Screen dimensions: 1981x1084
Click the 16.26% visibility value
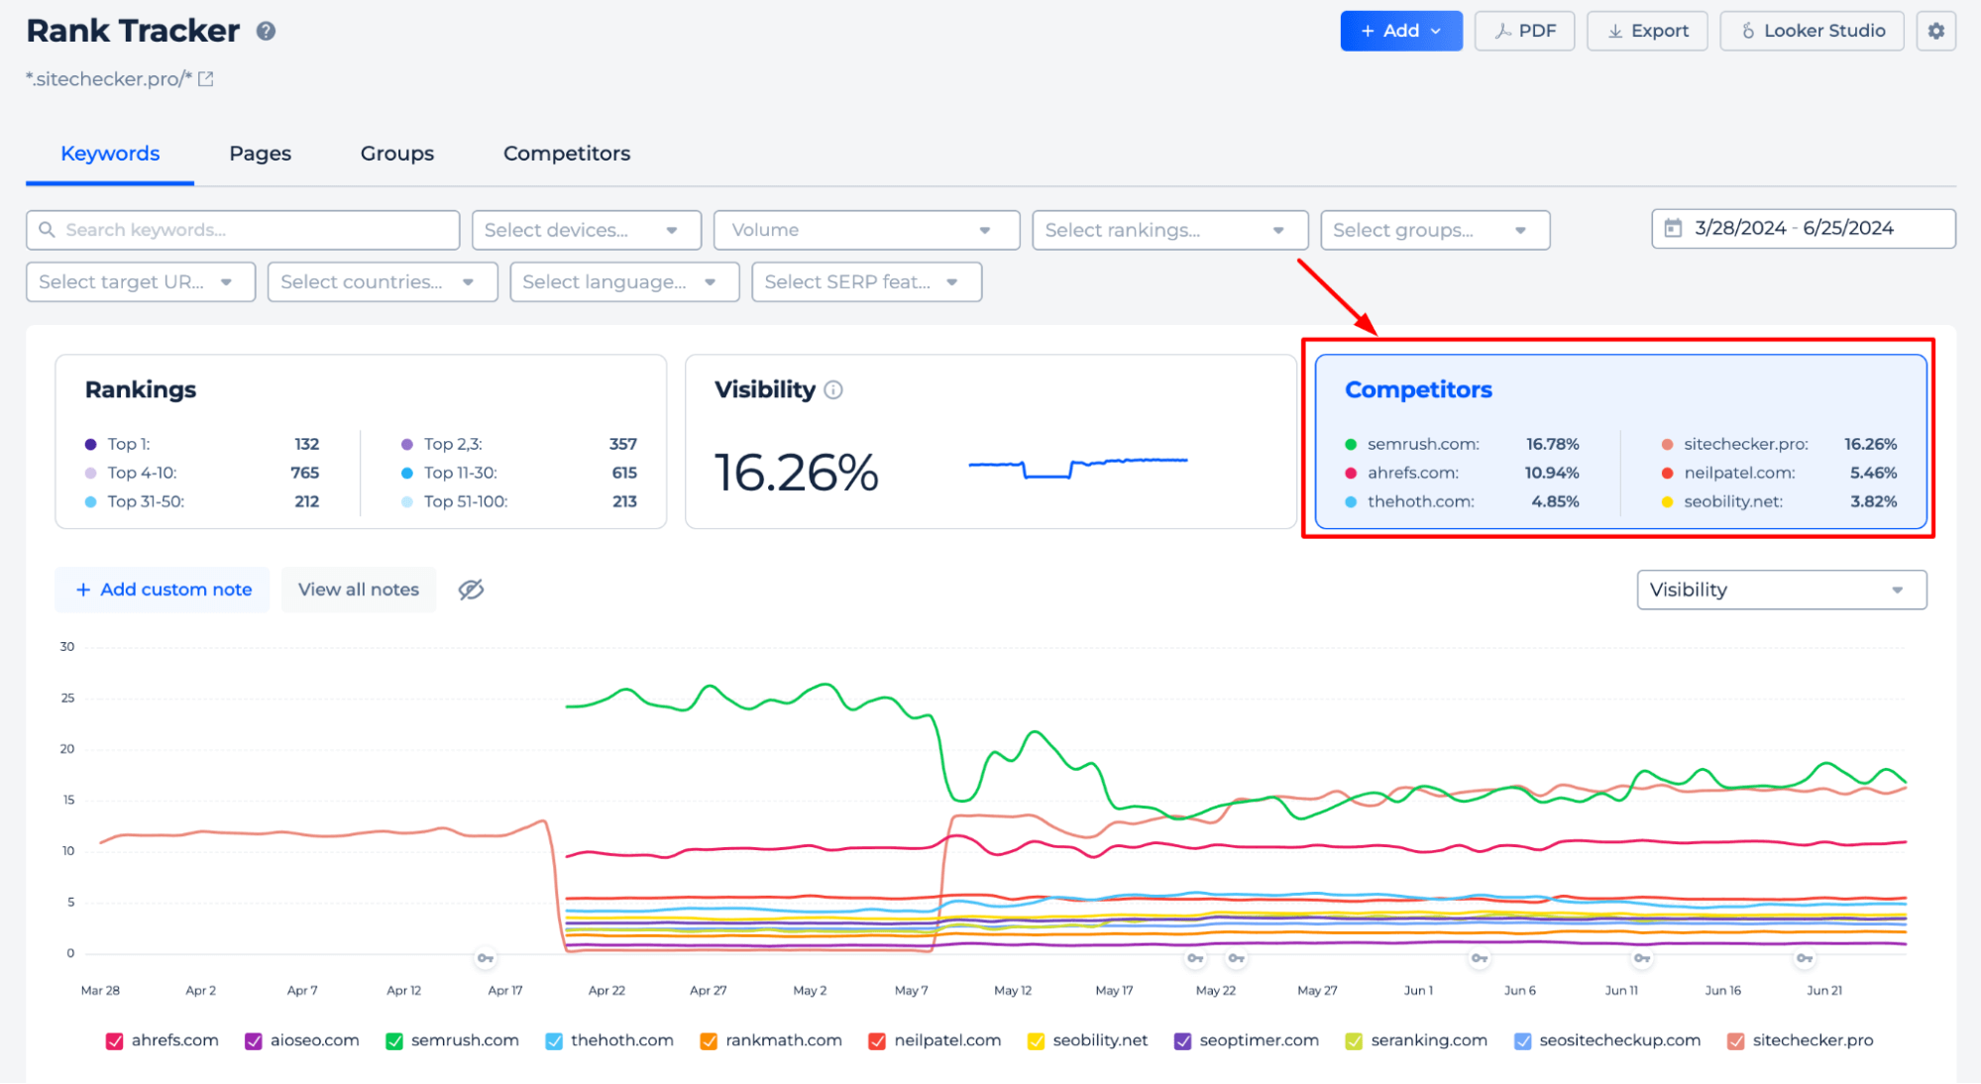click(797, 473)
